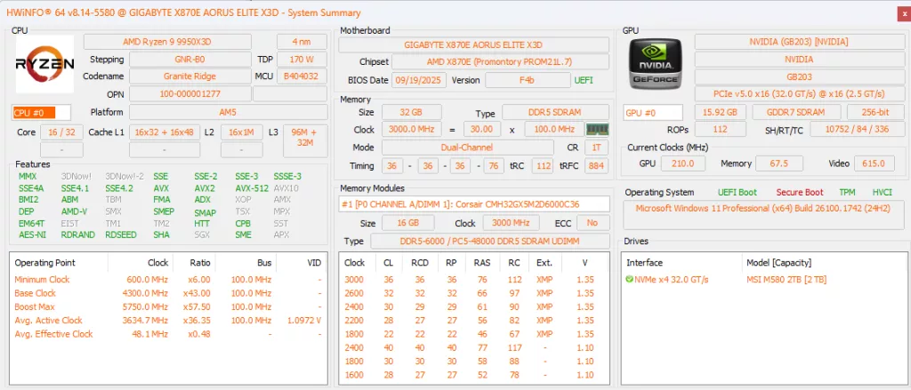Click the Secure Boot status label

coord(800,192)
